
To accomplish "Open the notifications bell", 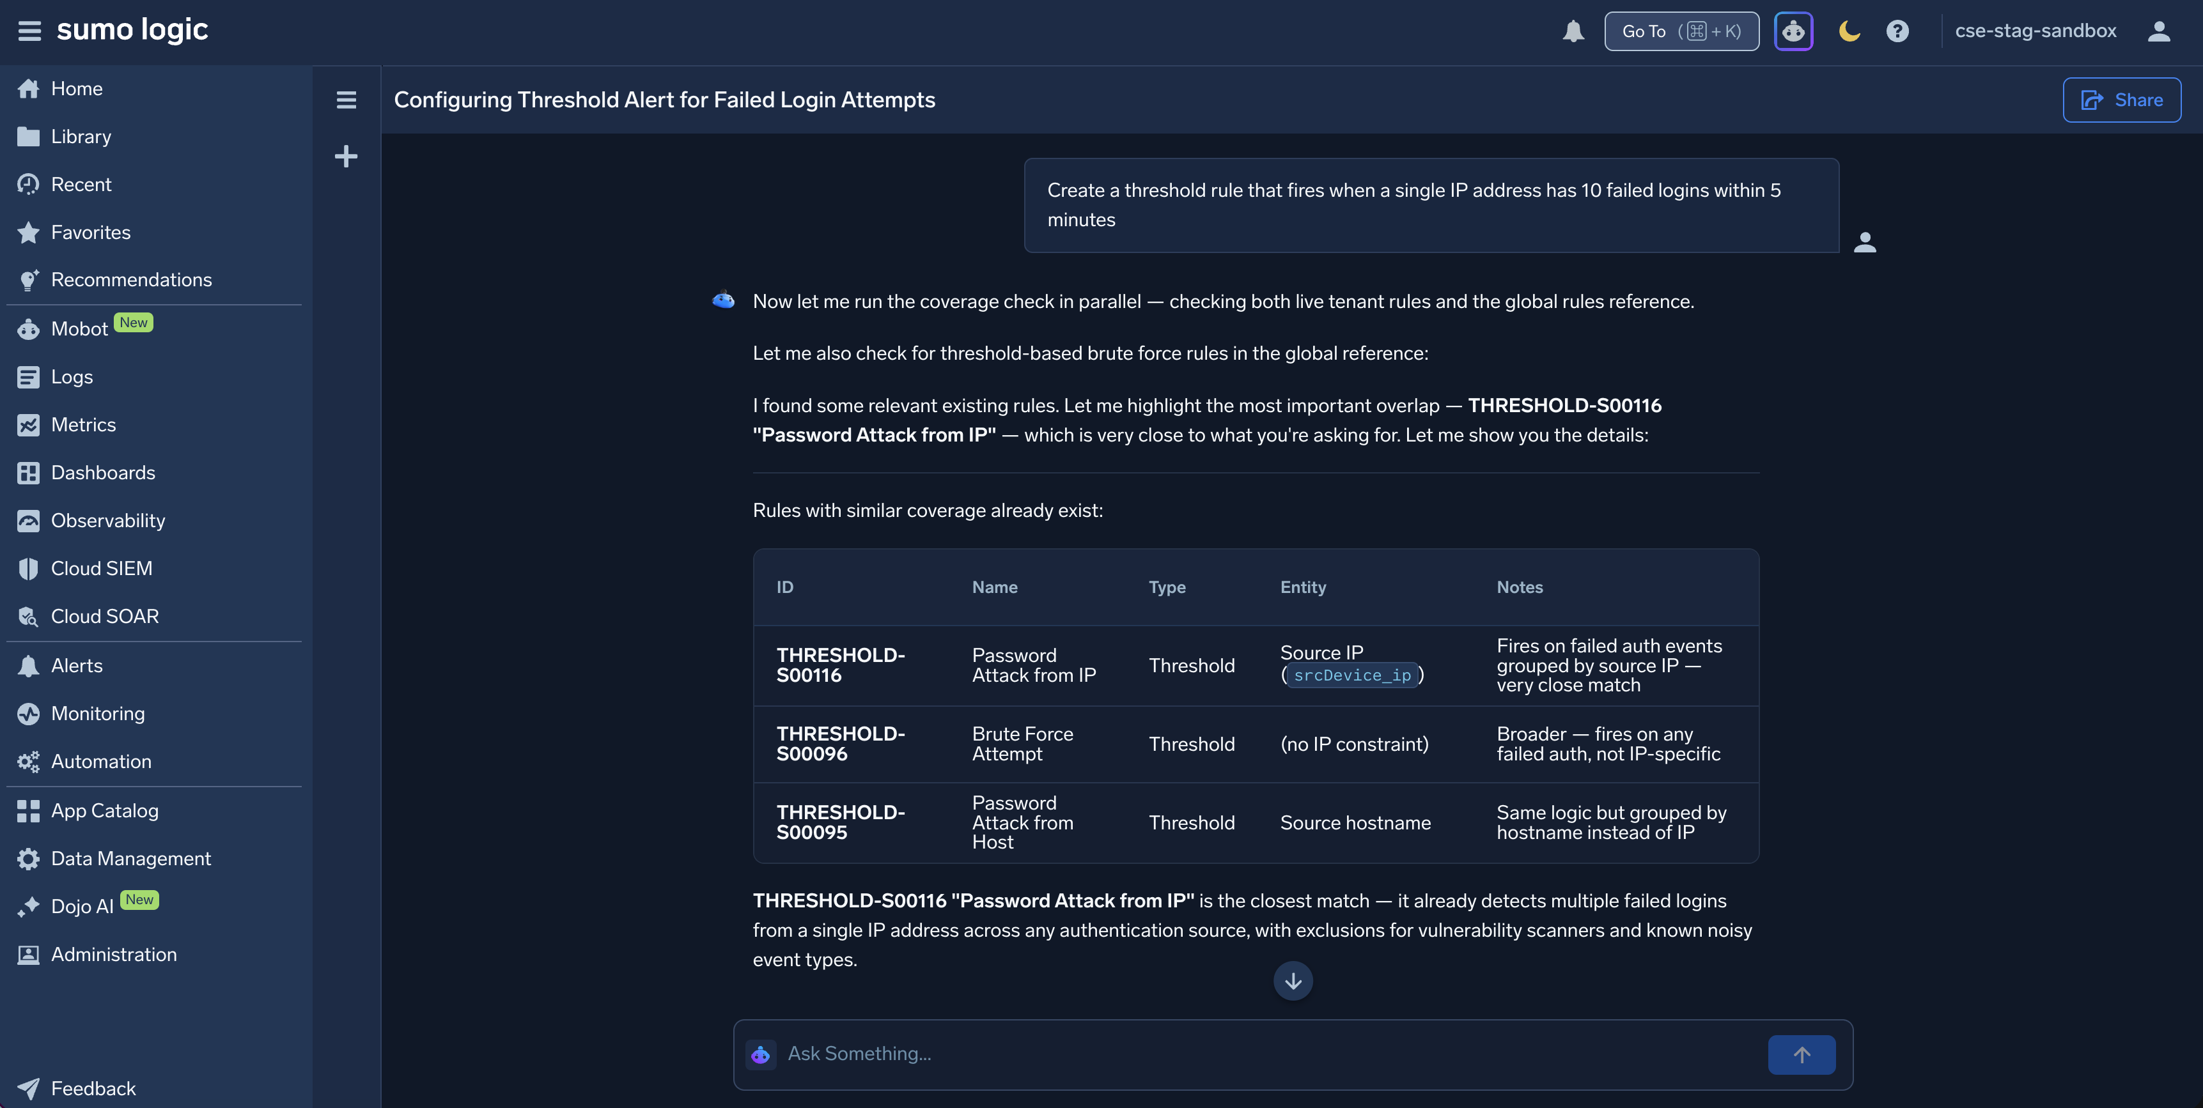I will [x=1573, y=32].
